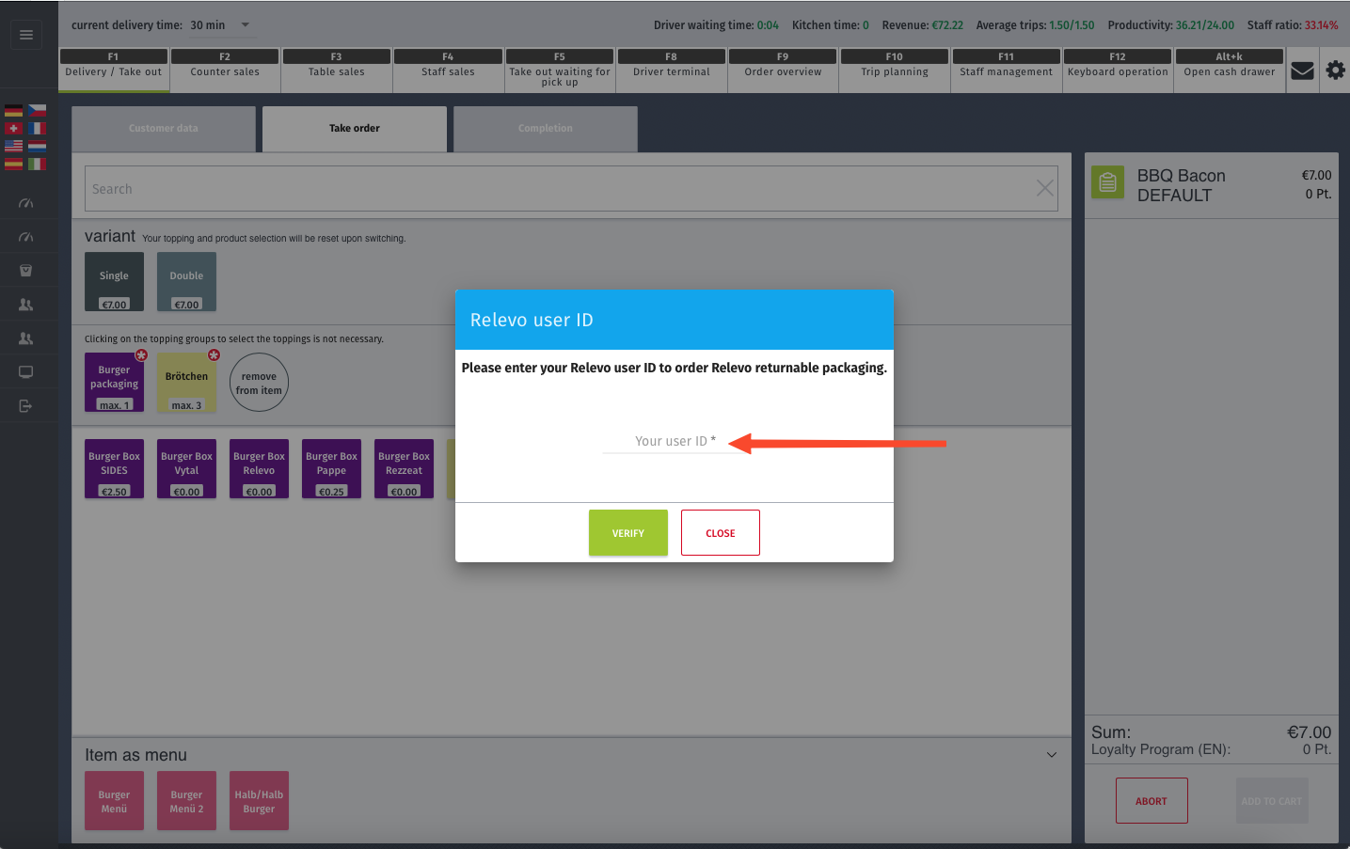Select Burger Menü item

(114, 801)
